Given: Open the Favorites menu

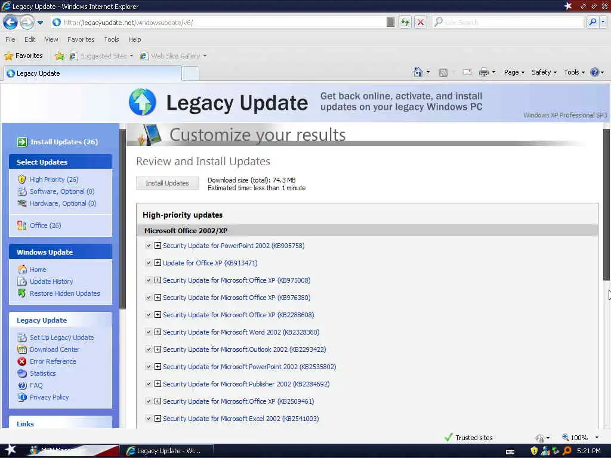Looking at the screenshot, I should (81, 39).
